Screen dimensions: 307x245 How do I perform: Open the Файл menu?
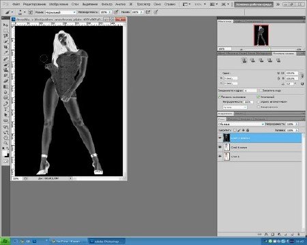pyautogui.click(x=16, y=4)
